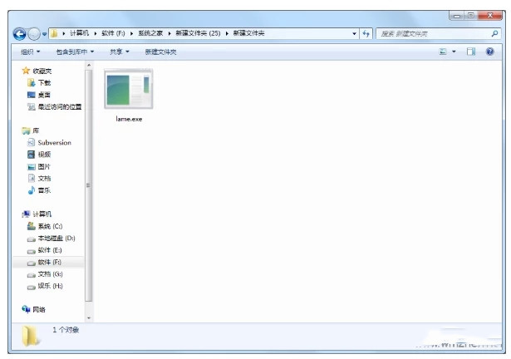Select the lame.exe file thumbnail

[129, 89]
